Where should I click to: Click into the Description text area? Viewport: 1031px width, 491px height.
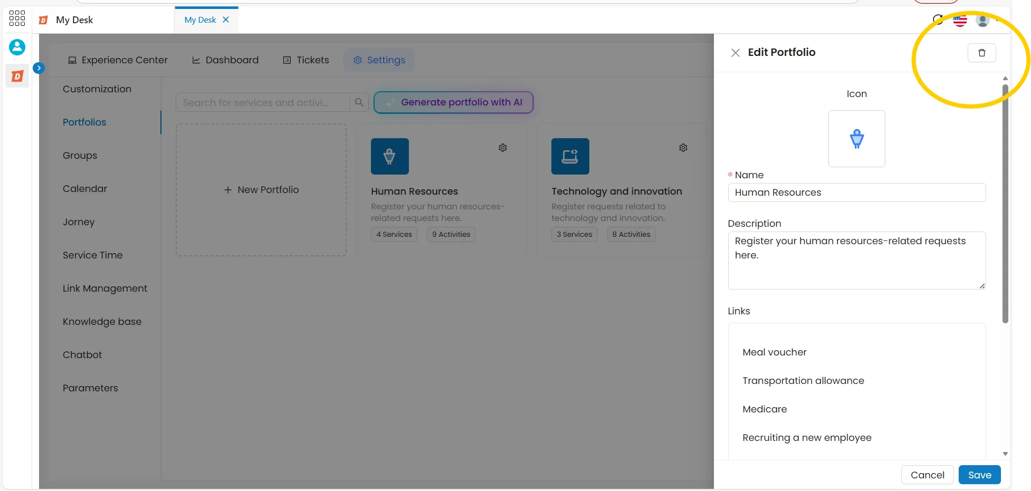click(x=857, y=261)
